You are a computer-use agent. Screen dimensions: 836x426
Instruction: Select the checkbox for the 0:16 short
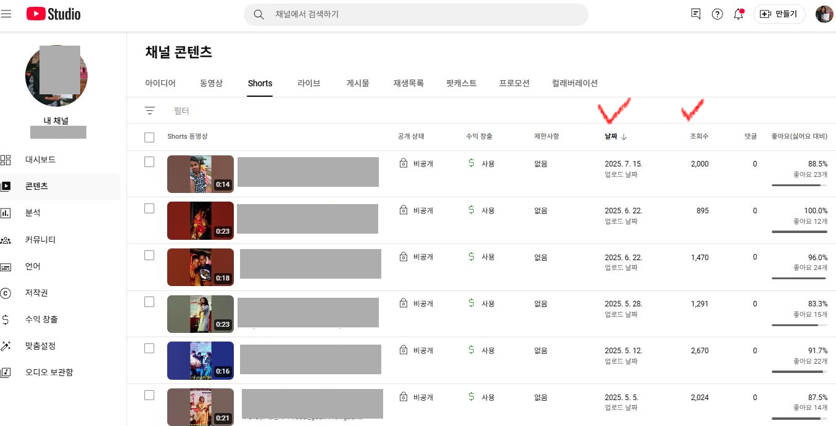click(149, 348)
